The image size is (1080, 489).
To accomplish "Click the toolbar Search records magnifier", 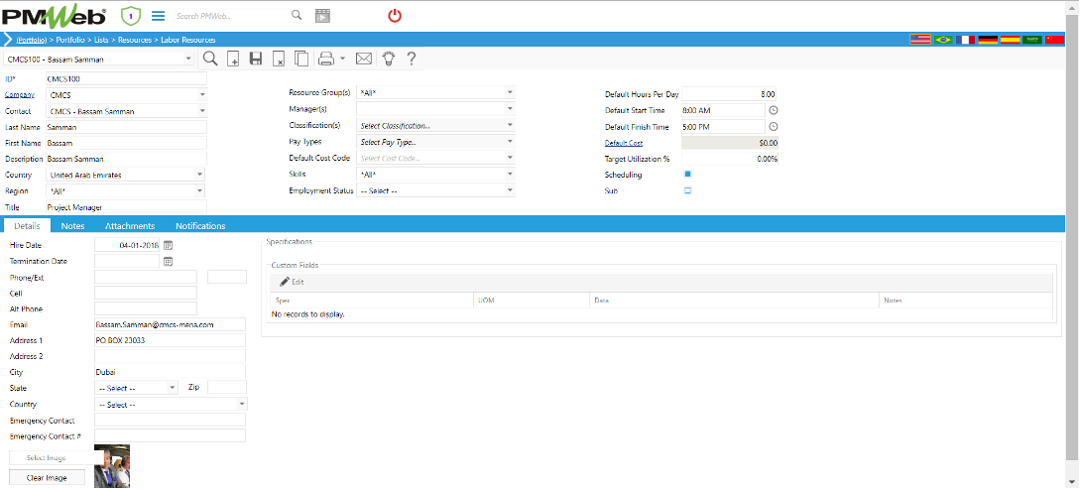I will coord(211,59).
